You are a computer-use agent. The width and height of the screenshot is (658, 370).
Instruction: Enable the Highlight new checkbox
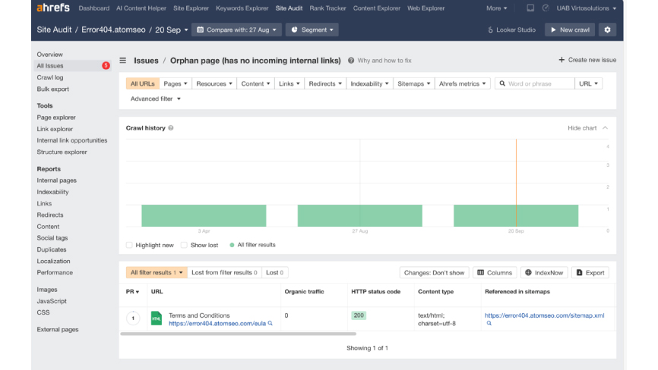tap(129, 245)
